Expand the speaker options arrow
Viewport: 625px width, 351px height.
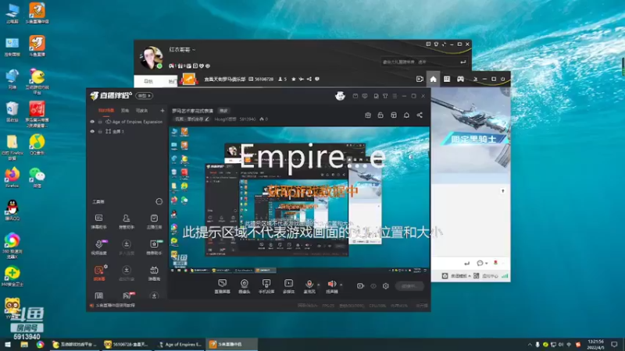(341, 285)
